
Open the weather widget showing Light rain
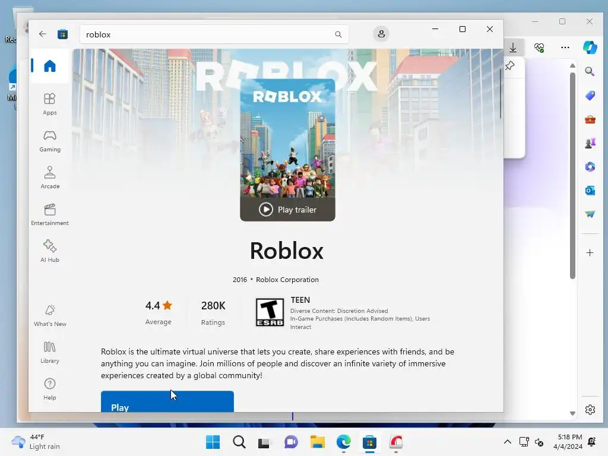(x=36, y=442)
